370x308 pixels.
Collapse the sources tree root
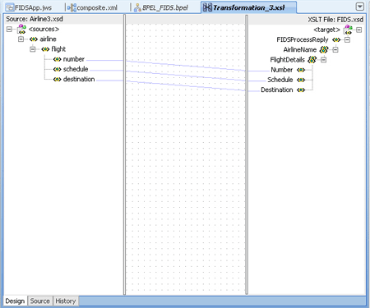tap(9, 29)
